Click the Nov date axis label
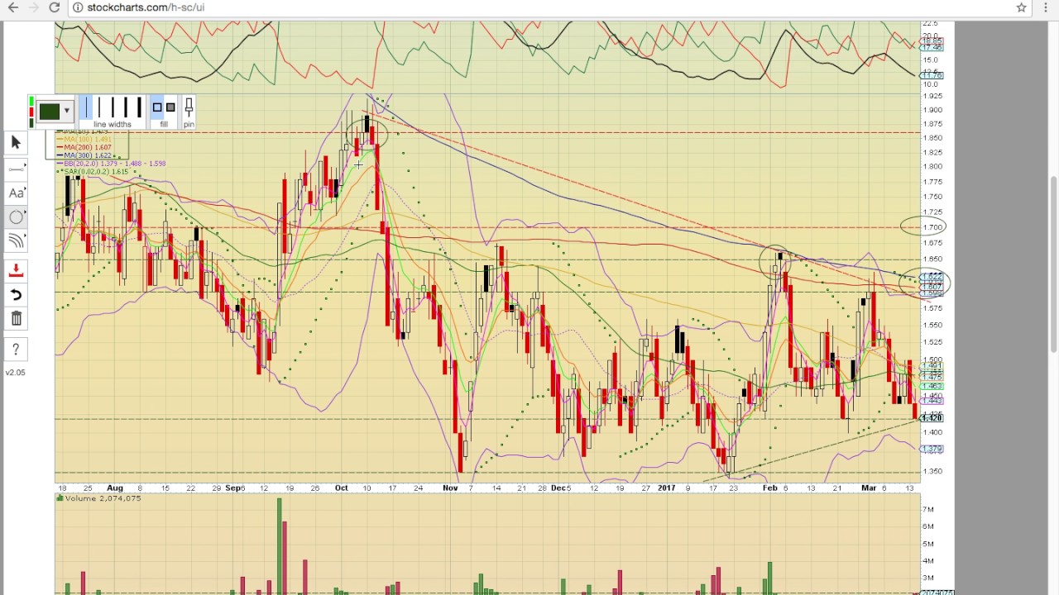This screenshot has height=595, width=1059. coord(450,488)
